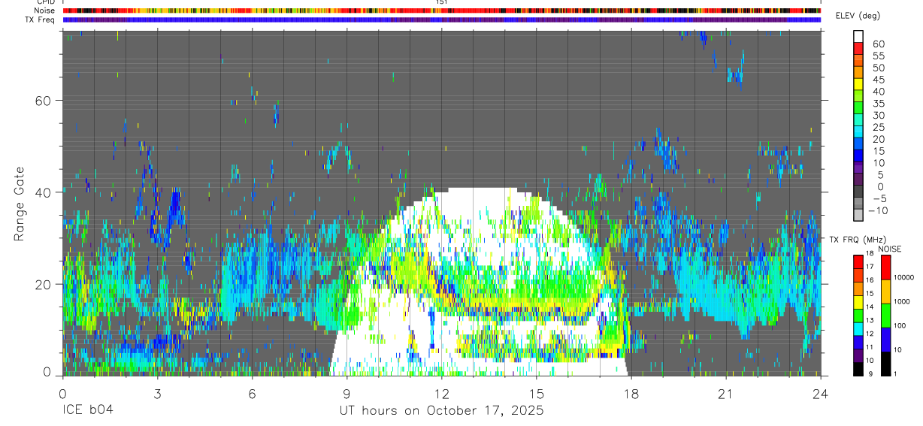923x426 pixels.
Task: Click 'UT hours on October 17, 2025' label
Action: click(440, 411)
